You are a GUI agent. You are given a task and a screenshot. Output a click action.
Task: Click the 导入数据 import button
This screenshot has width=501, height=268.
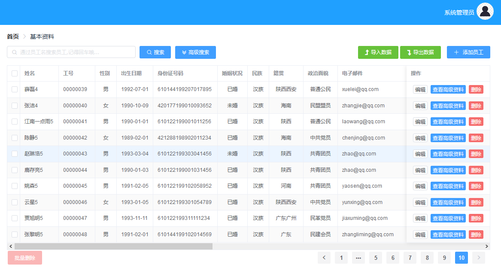[x=378, y=52]
